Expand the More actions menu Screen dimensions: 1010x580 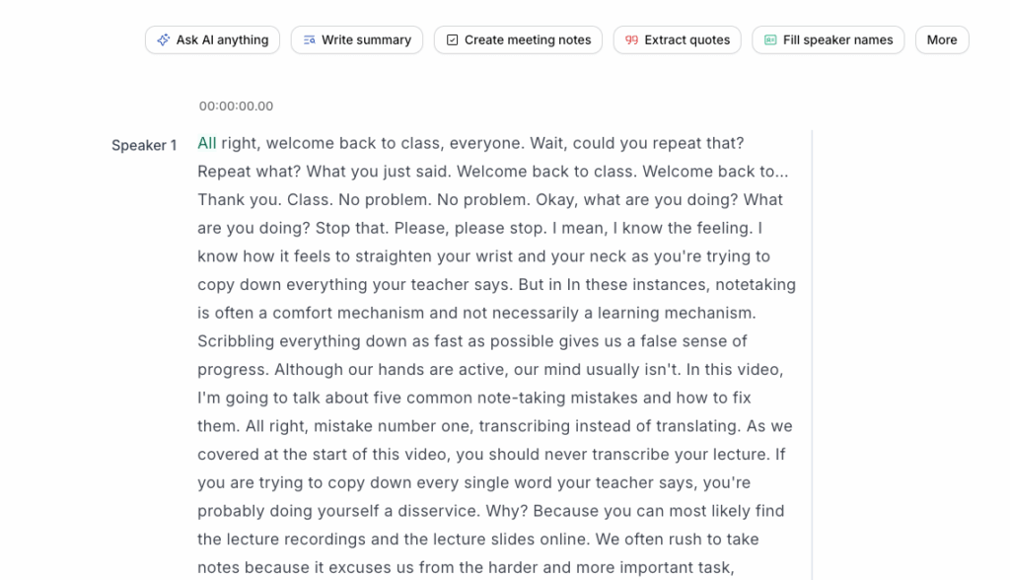942,40
